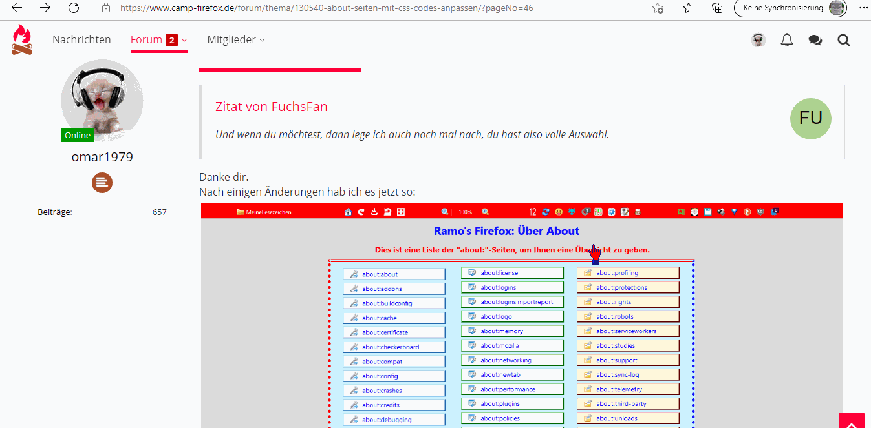Image resolution: width=871 pixels, height=428 pixels.
Task: Go forward in browser history
Action: 45,8
